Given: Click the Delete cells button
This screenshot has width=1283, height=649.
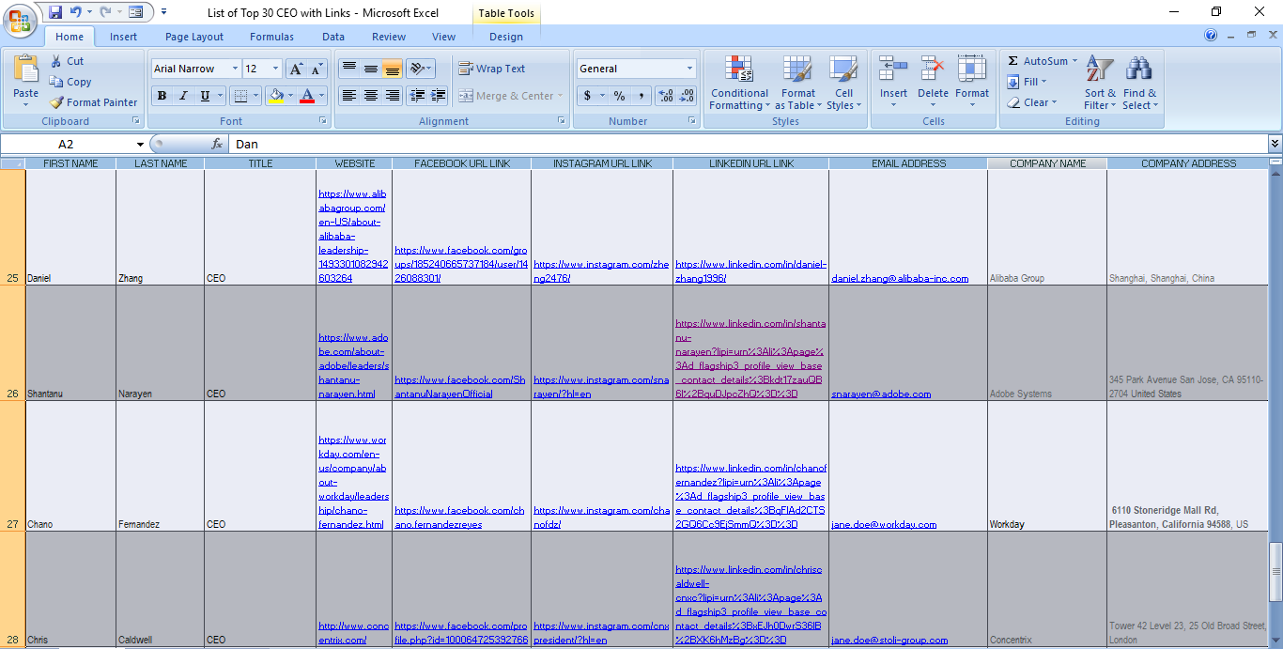Looking at the screenshot, I should (933, 83).
